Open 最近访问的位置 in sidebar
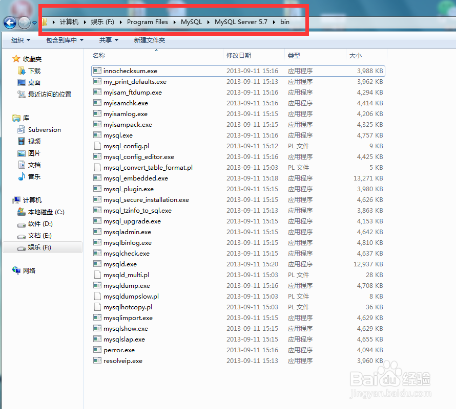Screen dimensions: 456x409 (49, 95)
